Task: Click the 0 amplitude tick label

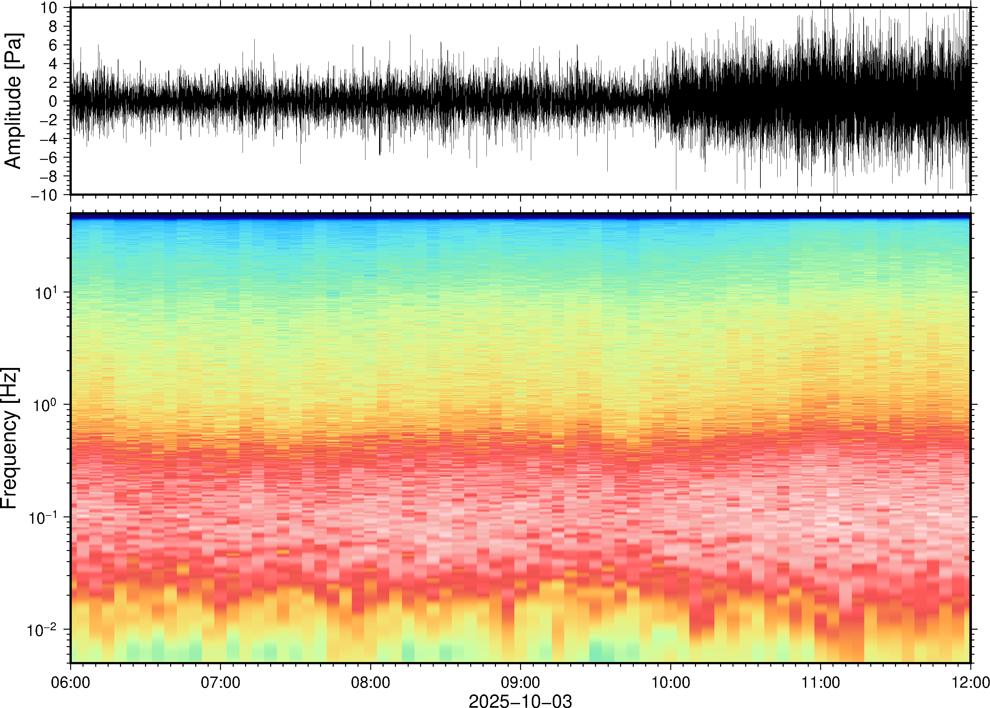Action: [53, 101]
